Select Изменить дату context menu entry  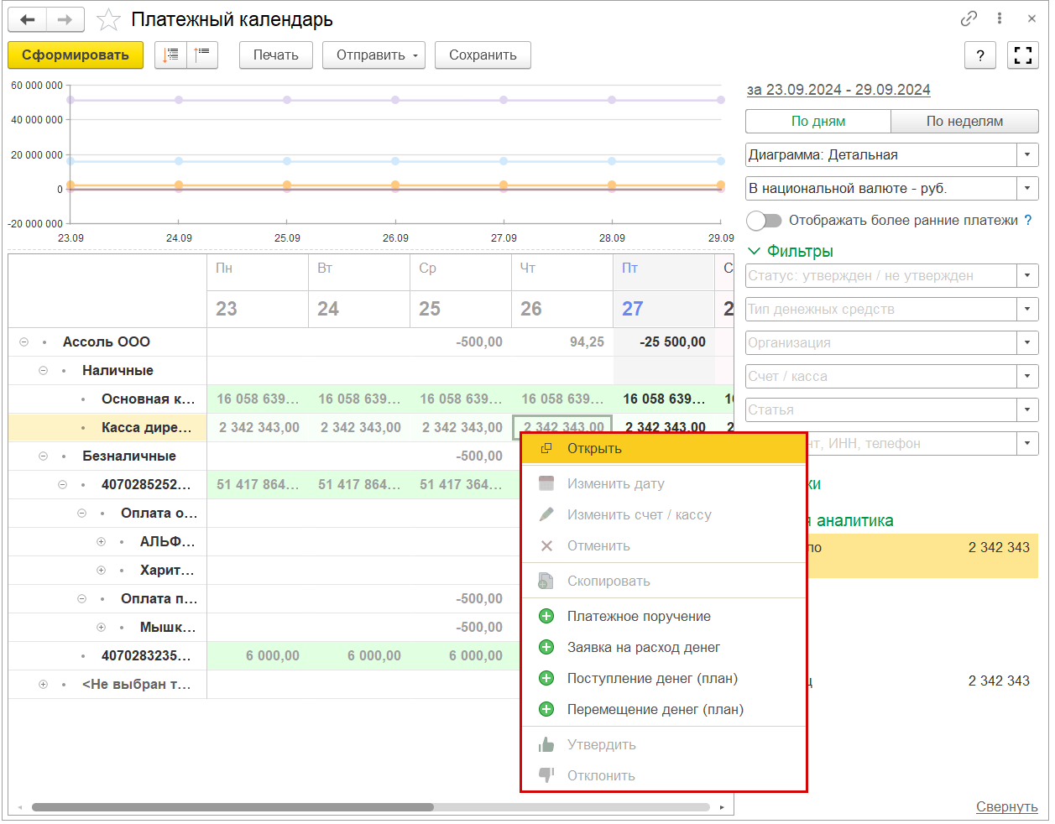pyautogui.click(x=663, y=483)
